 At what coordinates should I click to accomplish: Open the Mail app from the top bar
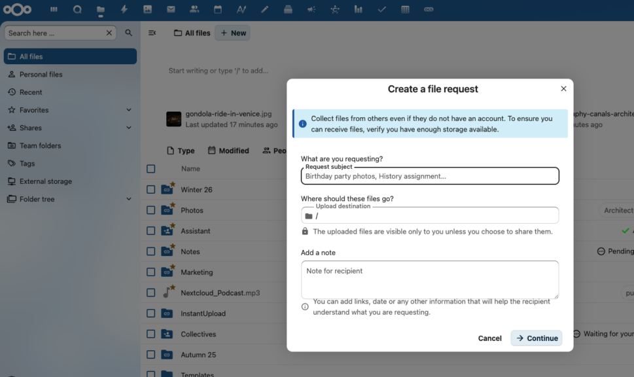point(171,9)
